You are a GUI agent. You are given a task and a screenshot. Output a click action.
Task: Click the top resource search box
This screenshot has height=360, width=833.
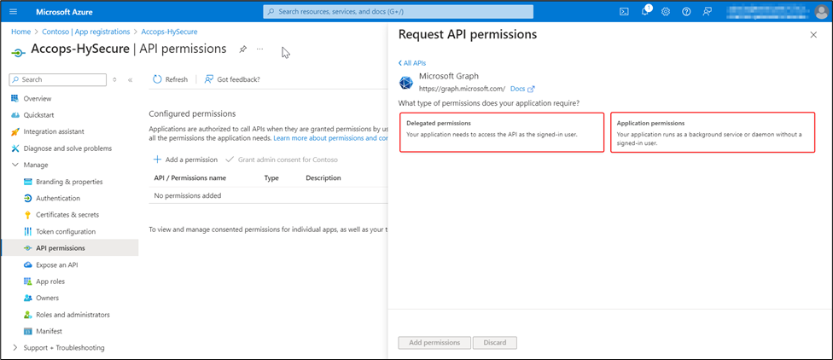click(x=398, y=12)
